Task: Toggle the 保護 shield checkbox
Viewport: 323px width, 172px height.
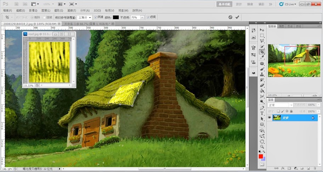Action: [x=96, y=17]
